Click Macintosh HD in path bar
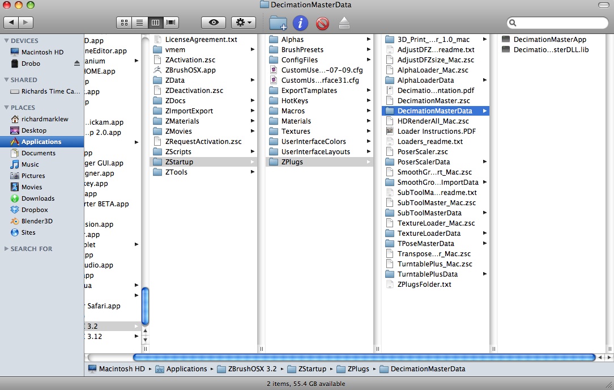 tap(116, 369)
